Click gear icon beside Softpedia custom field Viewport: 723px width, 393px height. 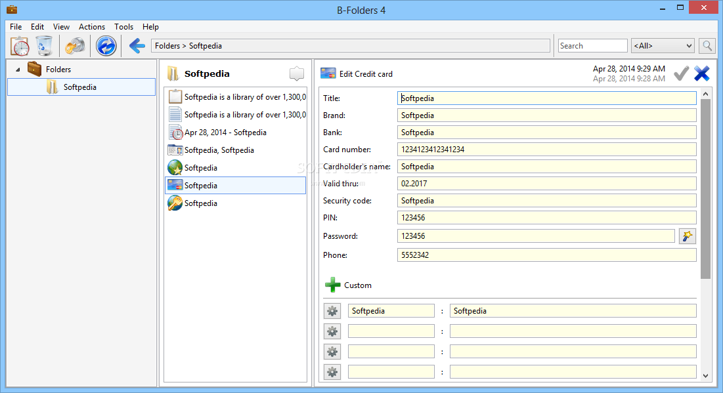point(332,311)
